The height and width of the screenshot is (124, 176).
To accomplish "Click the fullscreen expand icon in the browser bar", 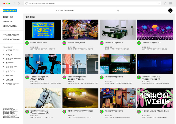I will point(165,3).
